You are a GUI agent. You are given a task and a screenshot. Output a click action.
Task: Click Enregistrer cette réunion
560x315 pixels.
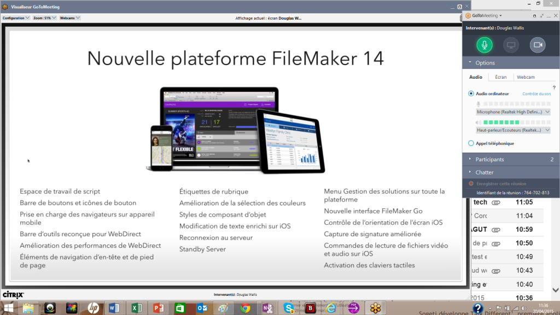(500, 183)
